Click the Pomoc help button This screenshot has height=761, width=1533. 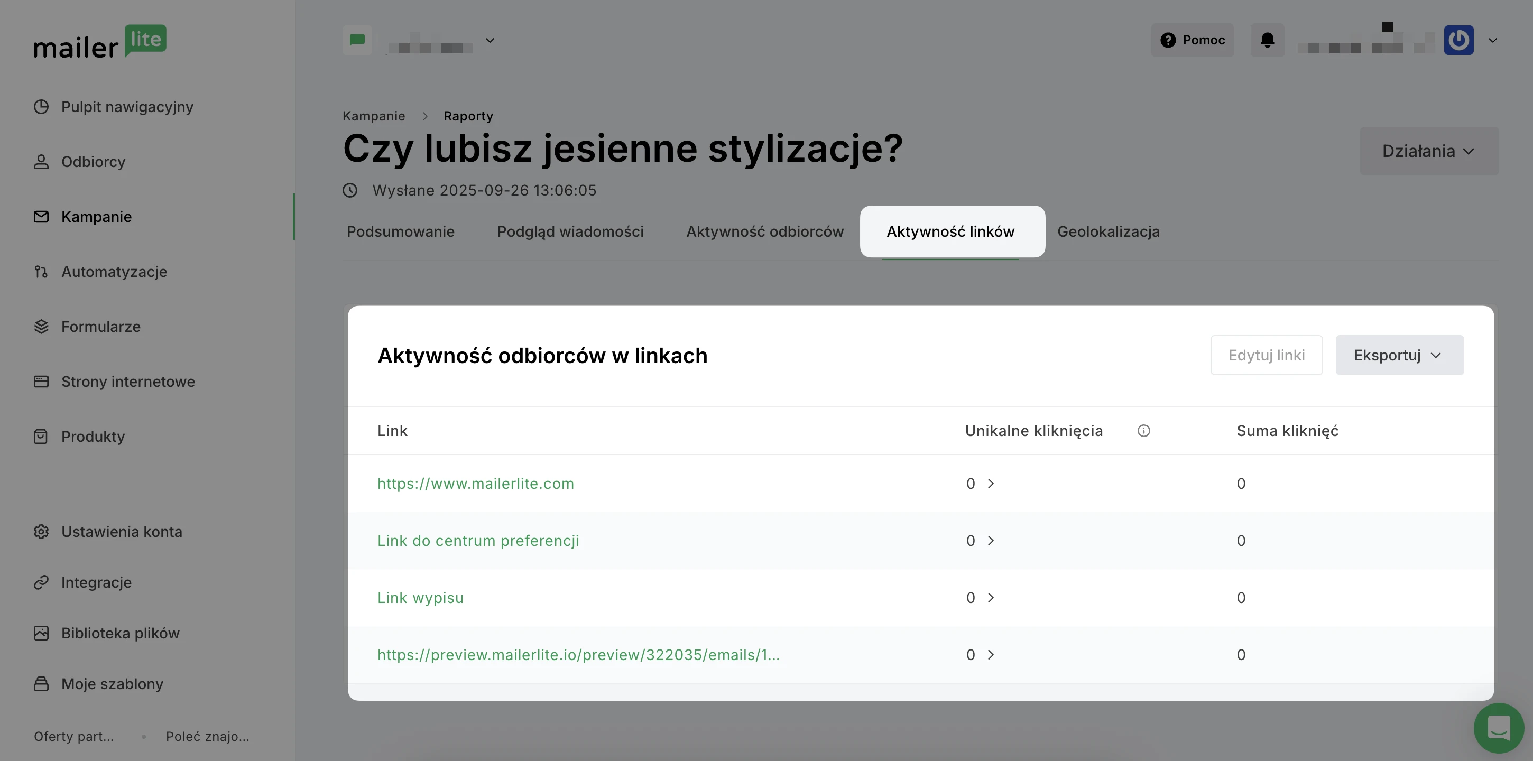tap(1192, 40)
